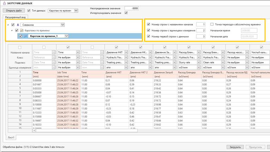Toggle the Давление НКТ column checkbox

pos(116,47)
